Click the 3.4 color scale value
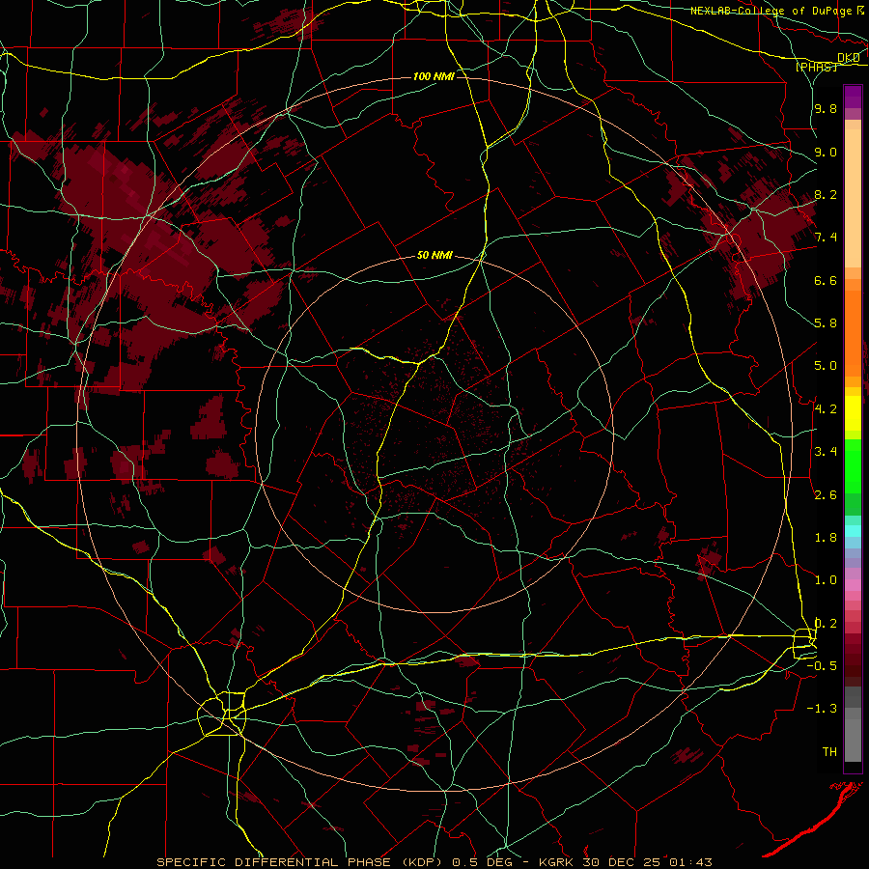Viewport: 869px width, 869px height. click(x=826, y=452)
